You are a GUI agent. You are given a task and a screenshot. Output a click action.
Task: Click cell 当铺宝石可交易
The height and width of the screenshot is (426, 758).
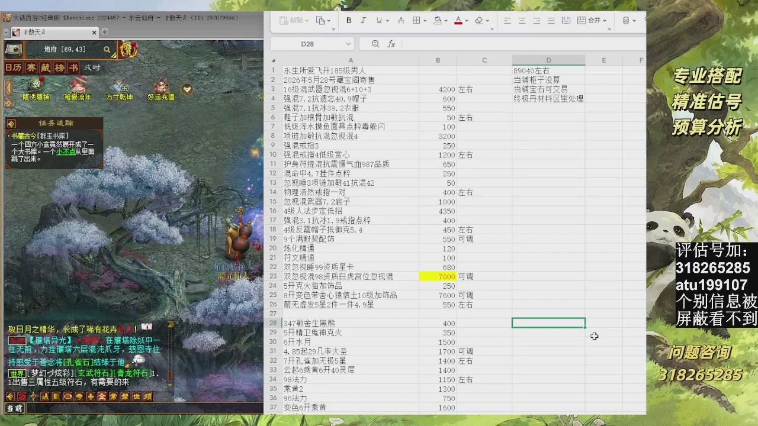pos(548,89)
